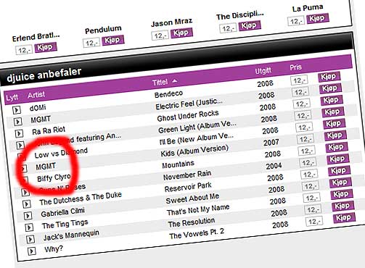The height and width of the screenshot is (268, 365).
Task: Click Kjøp for Kids (Album Version)
Action: [x=335, y=135]
